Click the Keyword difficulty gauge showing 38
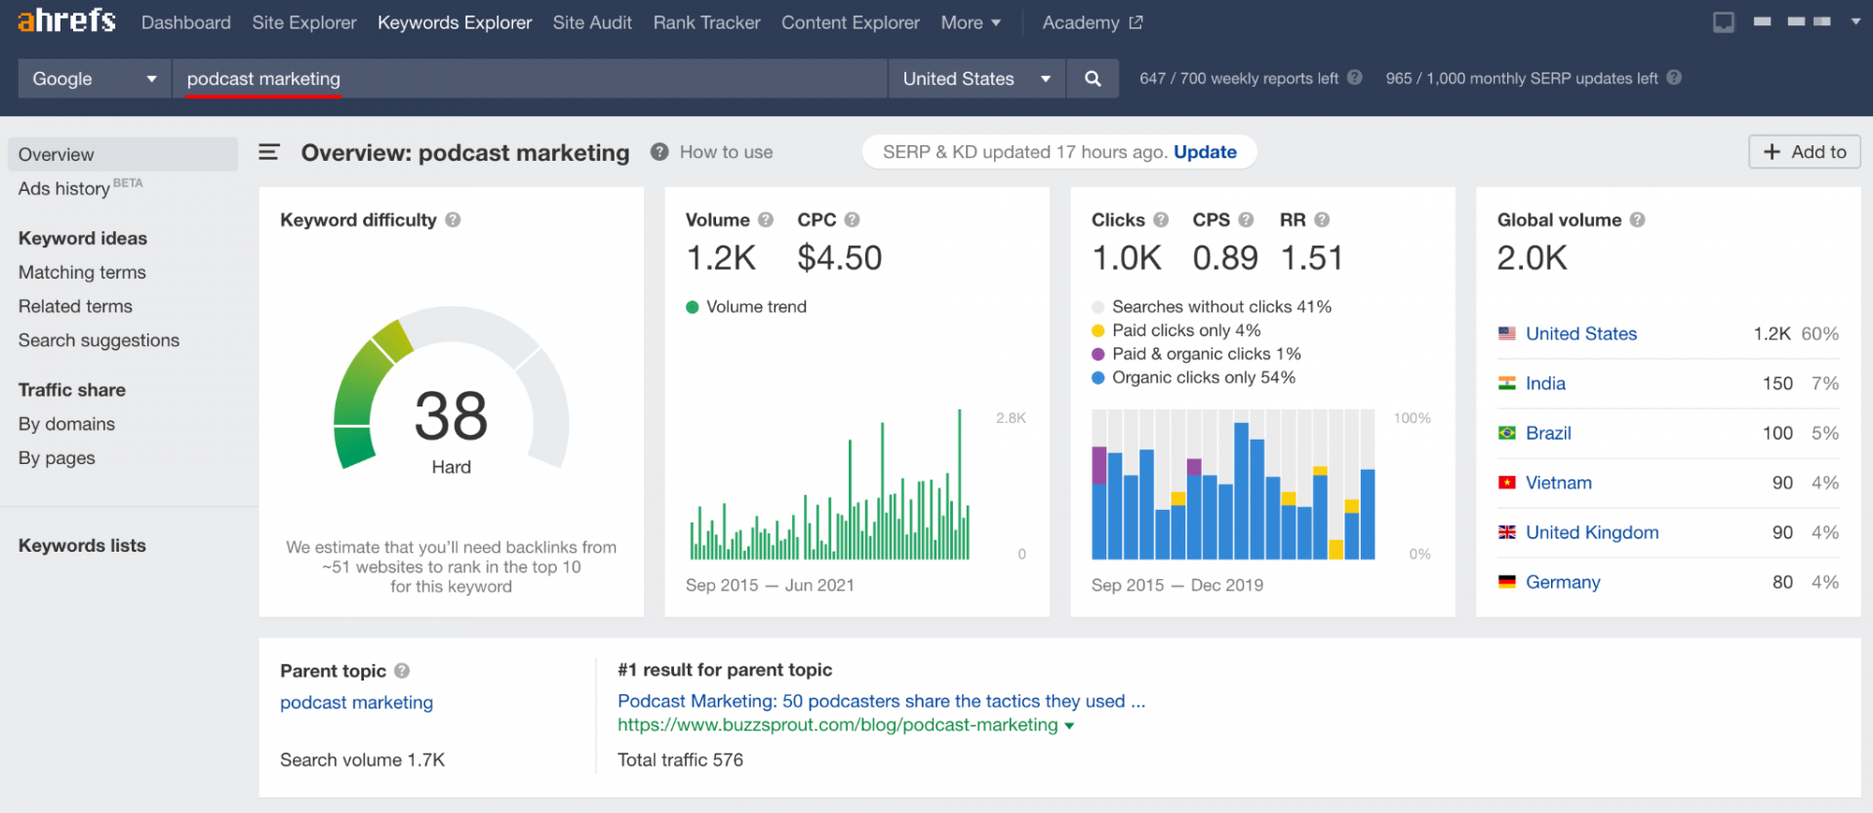This screenshot has height=813, width=1873. coord(451,390)
